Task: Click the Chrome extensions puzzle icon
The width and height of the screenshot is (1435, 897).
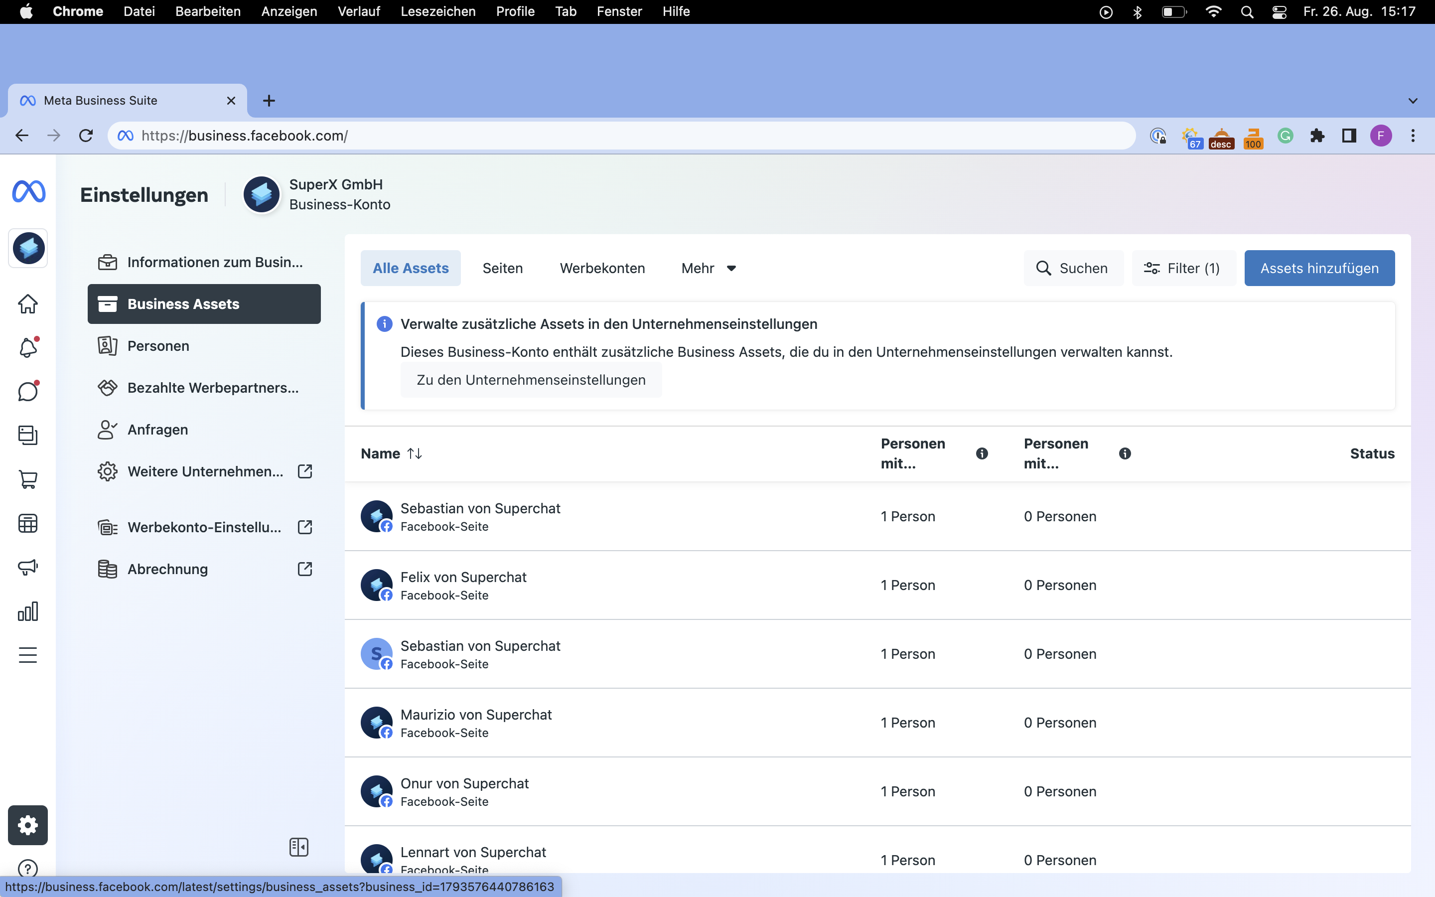Action: point(1317,136)
